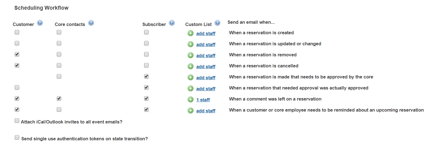This screenshot has width=443, height=145.
Task: Click green plus icon for upcoming reservation reminder
Action: point(191,111)
